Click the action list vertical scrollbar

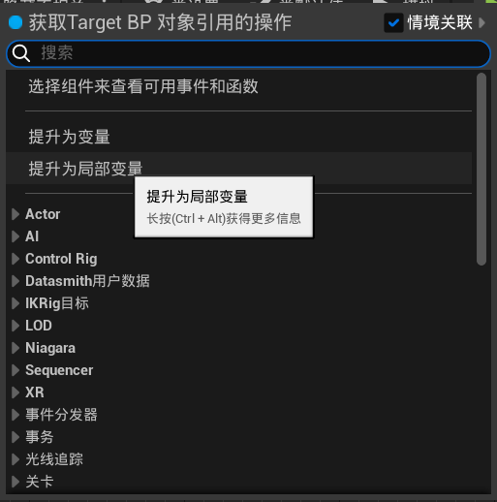tap(481, 169)
